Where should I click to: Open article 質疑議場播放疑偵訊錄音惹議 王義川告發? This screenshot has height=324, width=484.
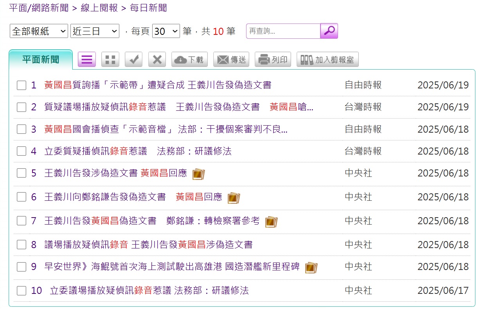pos(179,107)
